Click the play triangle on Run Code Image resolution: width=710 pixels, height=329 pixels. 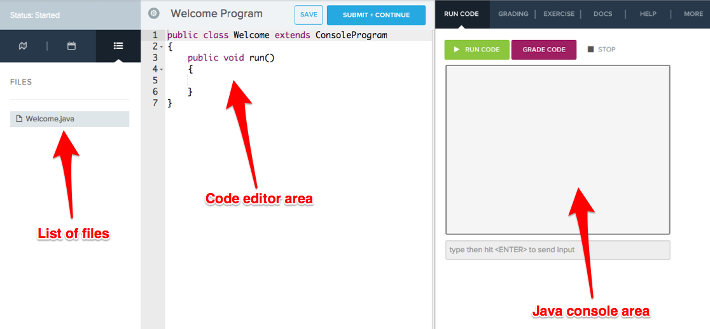coord(457,50)
